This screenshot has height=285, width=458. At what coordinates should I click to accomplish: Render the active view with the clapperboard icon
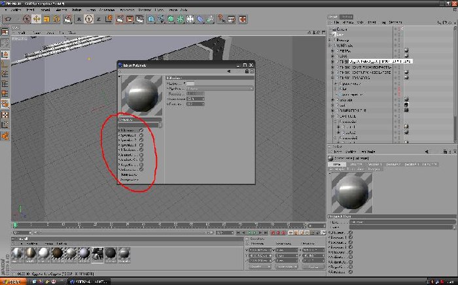pyautogui.click(x=120, y=19)
